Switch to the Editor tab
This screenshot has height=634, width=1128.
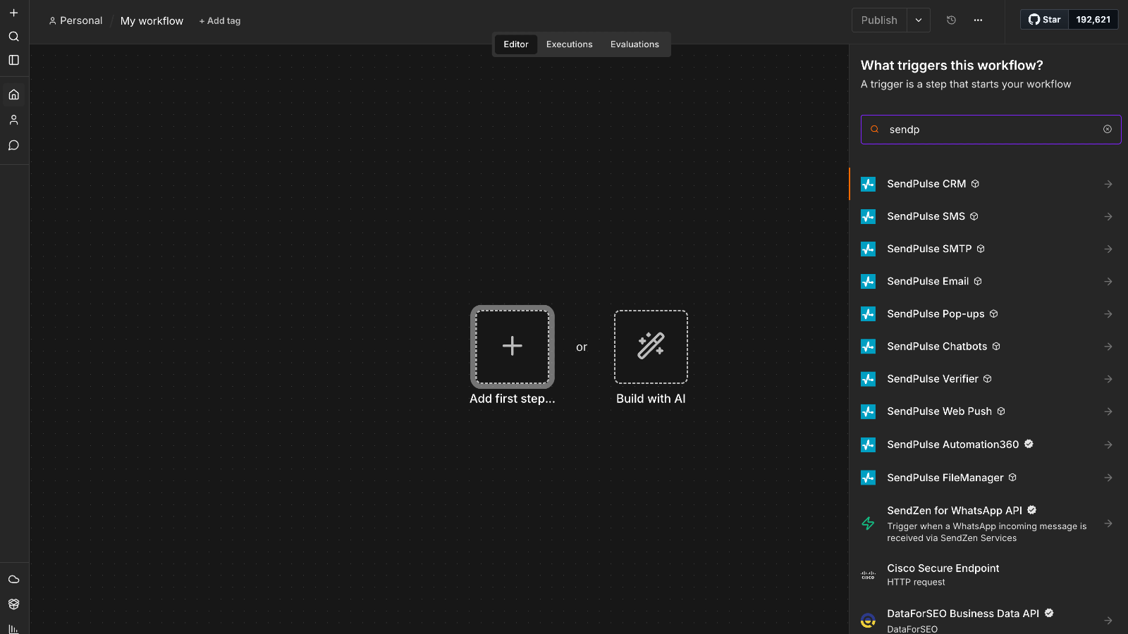pyautogui.click(x=516, y=44)
